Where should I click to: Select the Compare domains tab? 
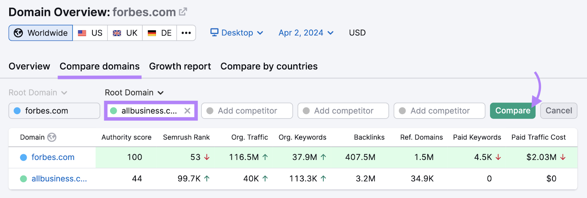tap(99, 66)
